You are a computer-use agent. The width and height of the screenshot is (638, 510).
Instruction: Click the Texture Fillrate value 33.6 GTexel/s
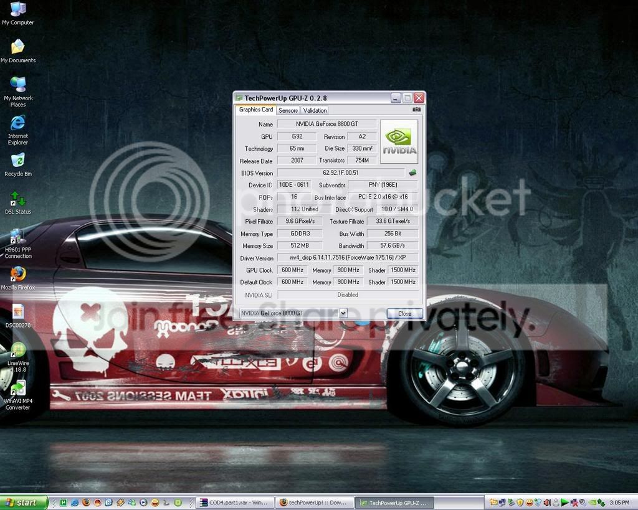point(393,221)
